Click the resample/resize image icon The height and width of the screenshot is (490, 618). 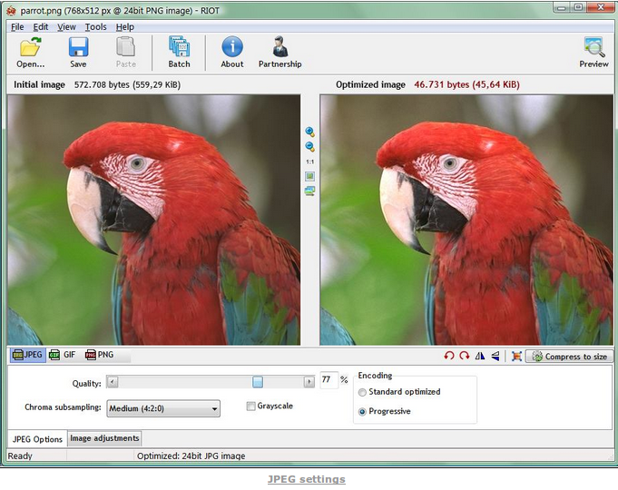516,357
